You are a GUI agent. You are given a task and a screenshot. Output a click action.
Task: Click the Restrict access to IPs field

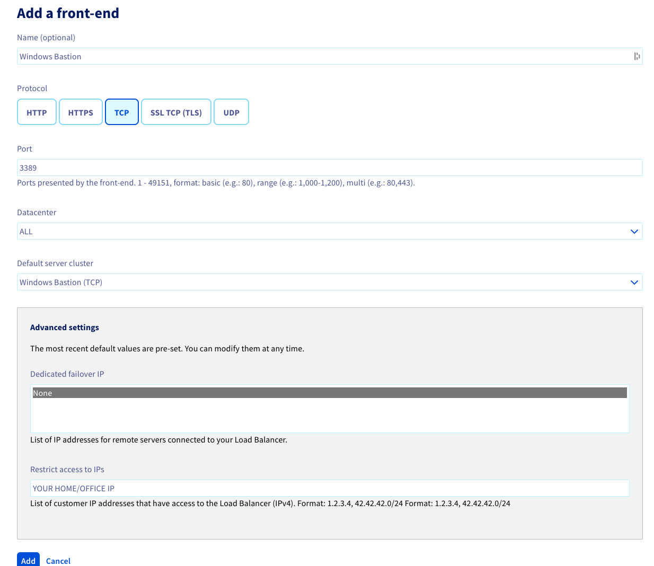330,488
